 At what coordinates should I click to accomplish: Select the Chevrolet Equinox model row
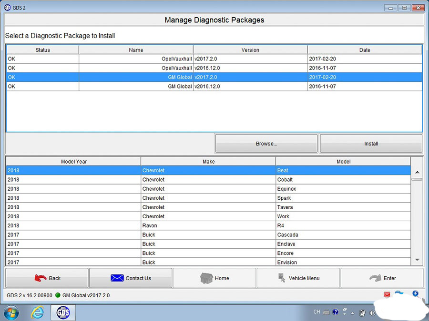pos(208,189)
